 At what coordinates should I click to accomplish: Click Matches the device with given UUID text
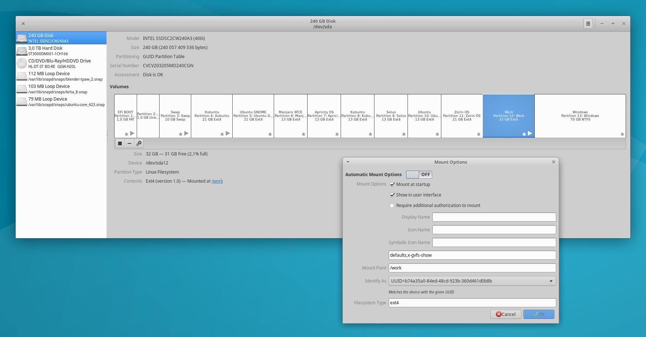421,292
